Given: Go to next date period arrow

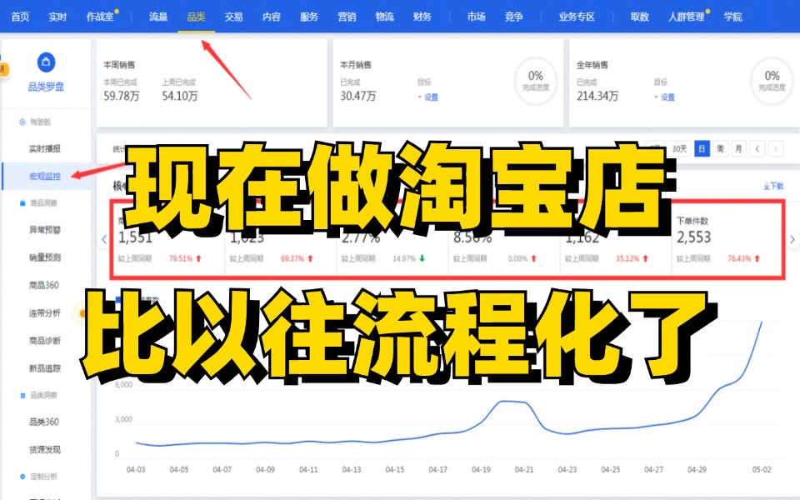Looking at the screenshot, I should pyautogui.click(x=776, y=148).
